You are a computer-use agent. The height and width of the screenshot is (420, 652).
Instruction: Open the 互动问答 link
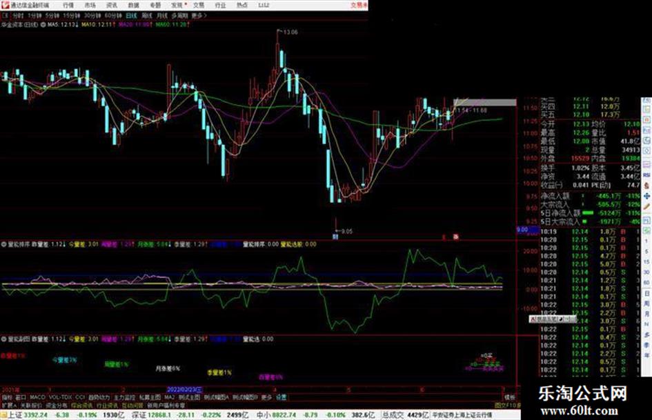click(x=132, y=405)
